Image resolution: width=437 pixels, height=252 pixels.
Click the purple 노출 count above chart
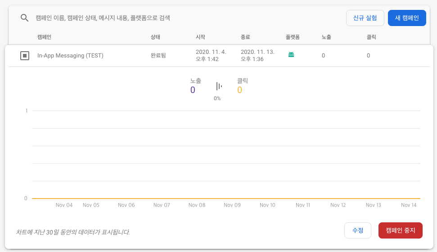coord(193,90)
